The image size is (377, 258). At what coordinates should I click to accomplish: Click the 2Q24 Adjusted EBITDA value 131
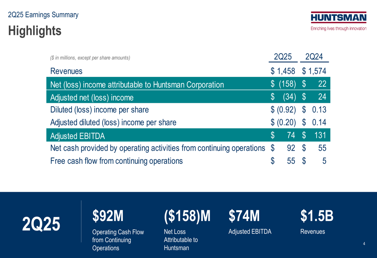(x=320, y=135)
